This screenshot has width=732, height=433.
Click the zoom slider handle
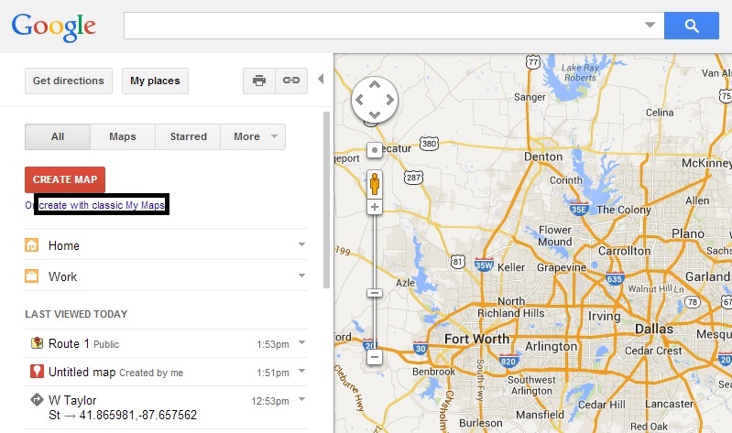375,293
